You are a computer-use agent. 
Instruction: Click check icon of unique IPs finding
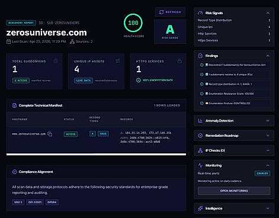tap(201, 75)
